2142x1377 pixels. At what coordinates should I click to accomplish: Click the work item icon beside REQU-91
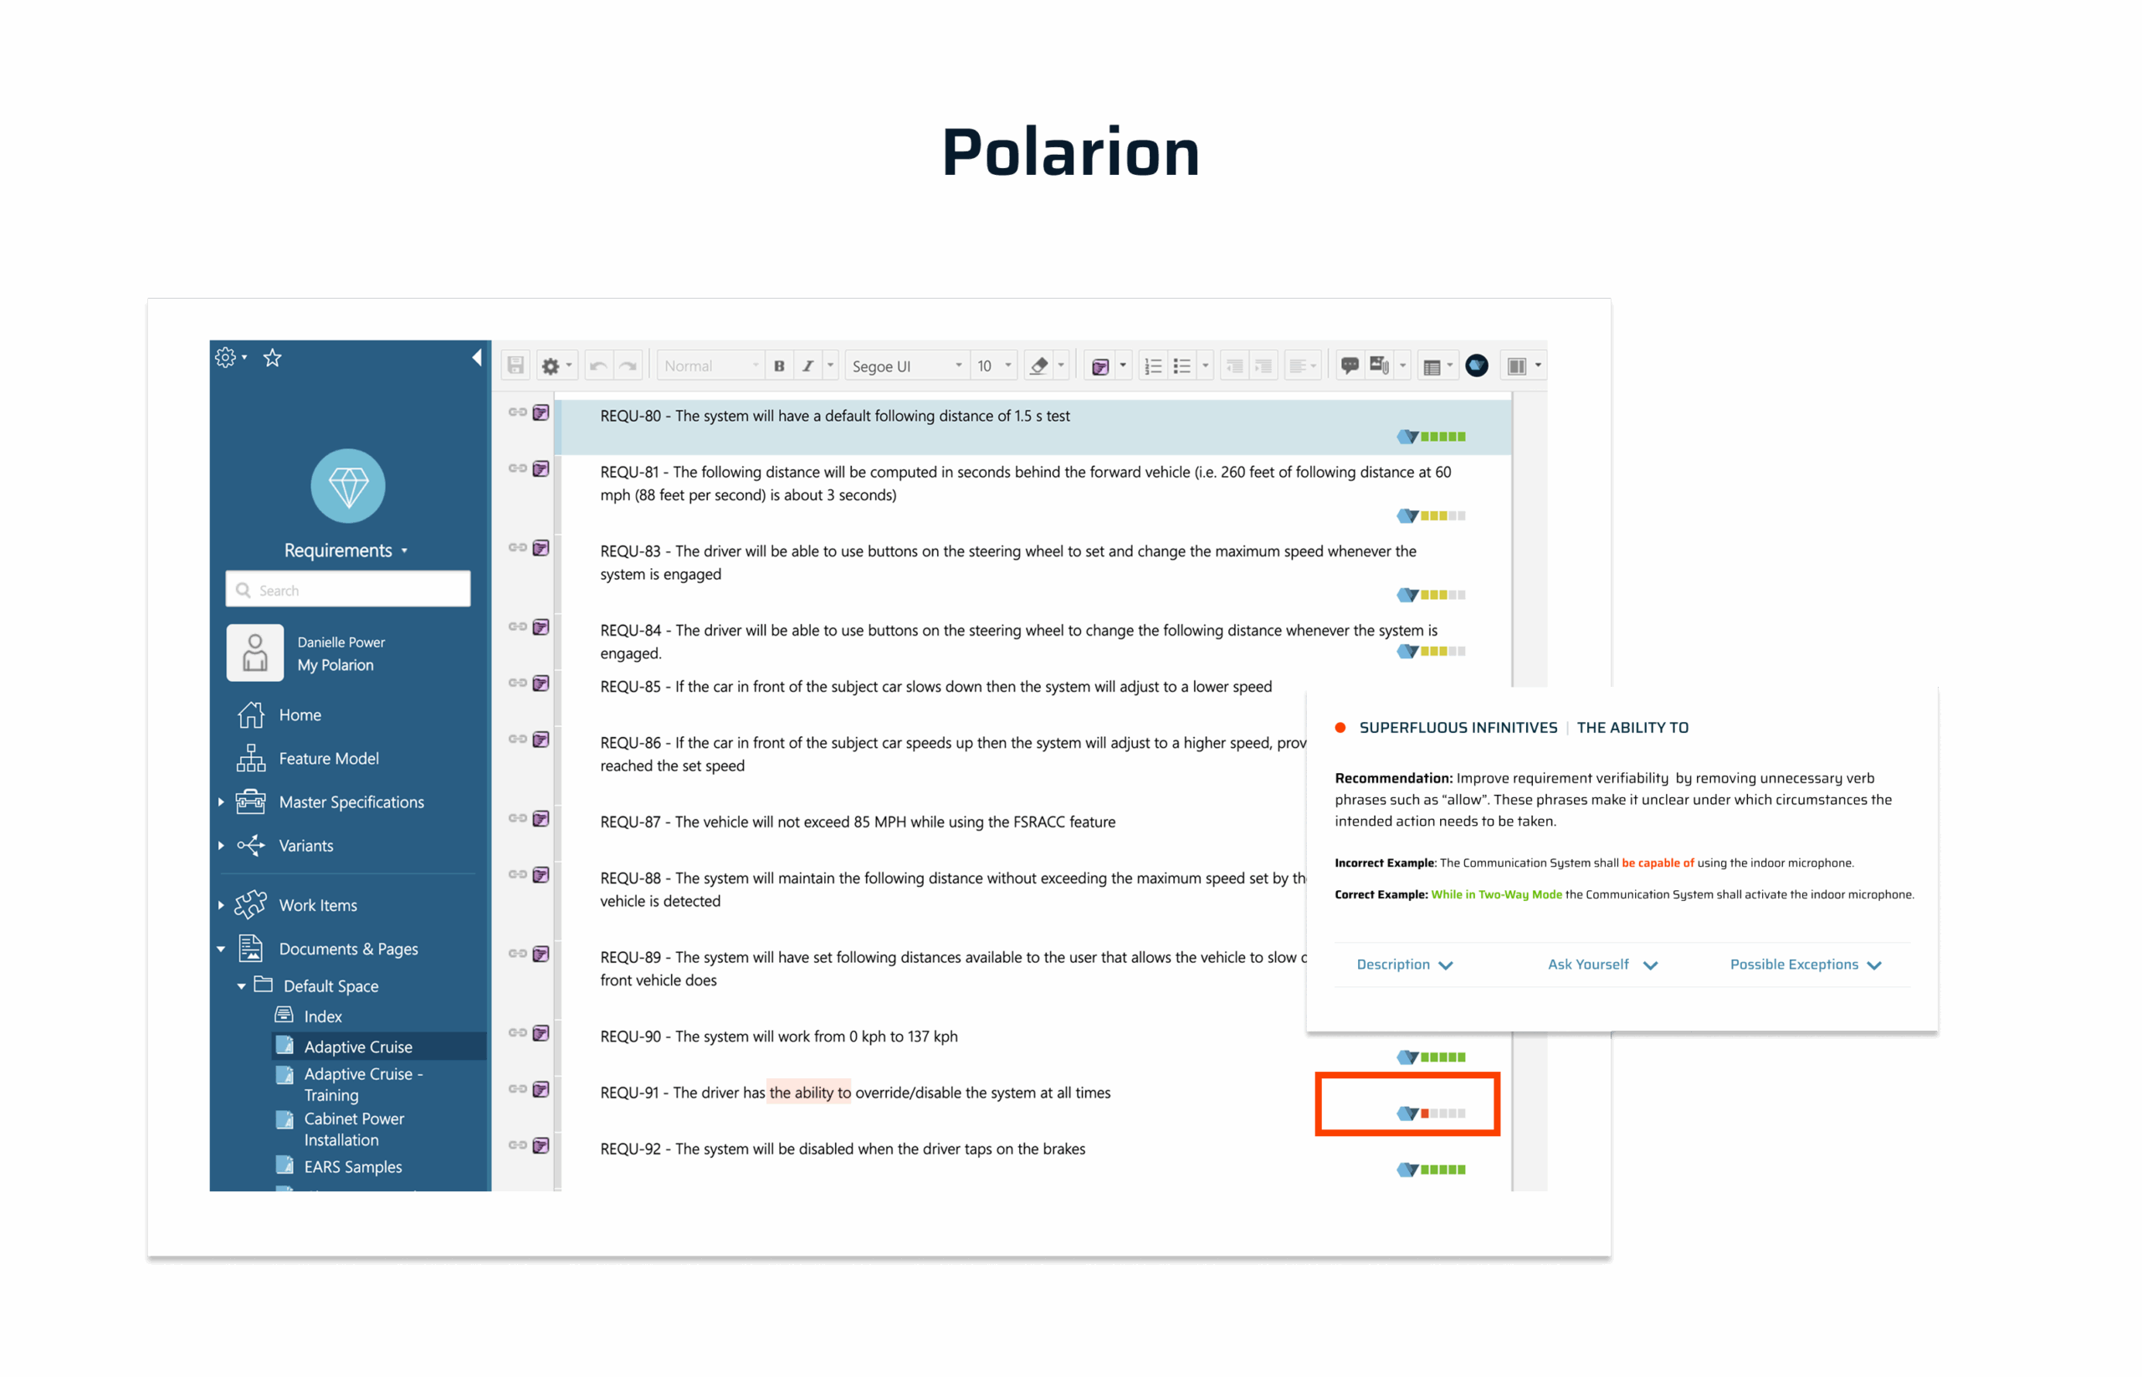click(541, 1089)
